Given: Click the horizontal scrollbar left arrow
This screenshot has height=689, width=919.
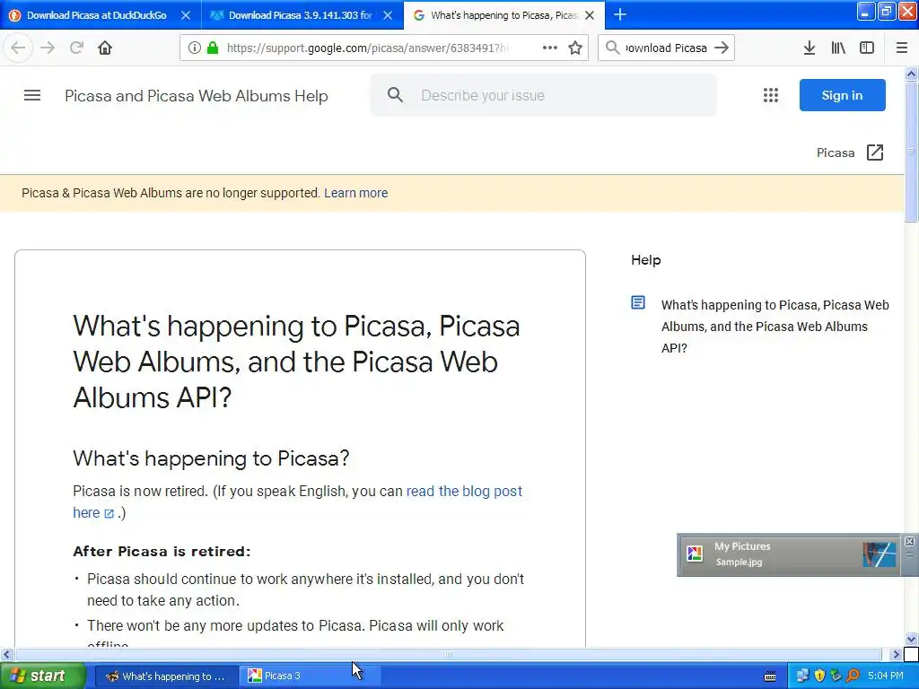Looking at the screenshot, I should (x=6, y=654).
